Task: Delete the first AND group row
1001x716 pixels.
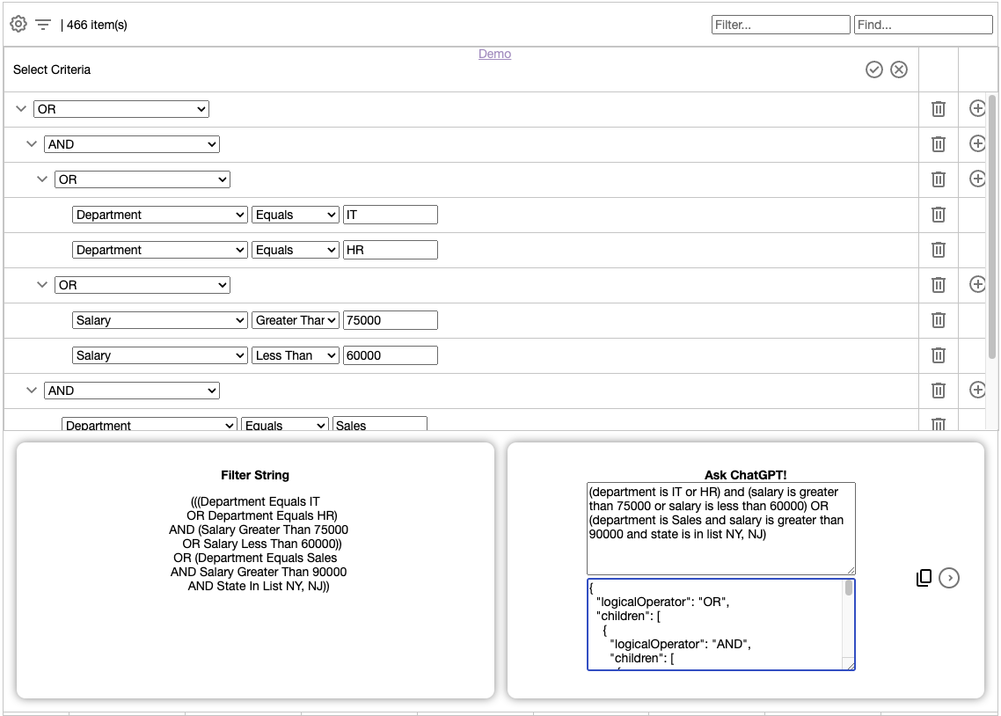Action: 938,144
